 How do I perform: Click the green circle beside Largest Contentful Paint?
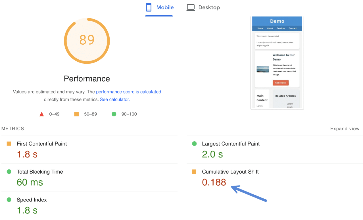195,144
